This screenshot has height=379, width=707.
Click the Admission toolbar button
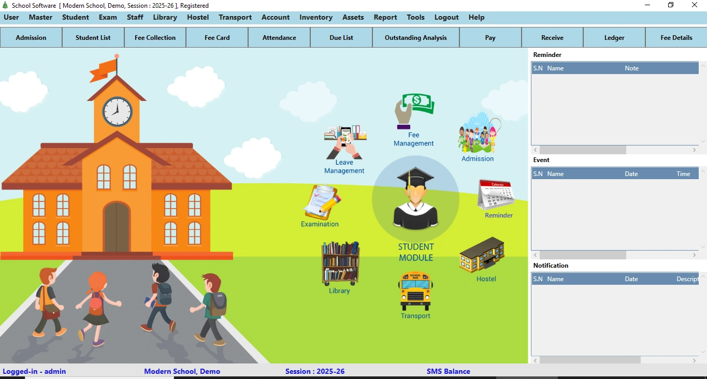(31, 37)
